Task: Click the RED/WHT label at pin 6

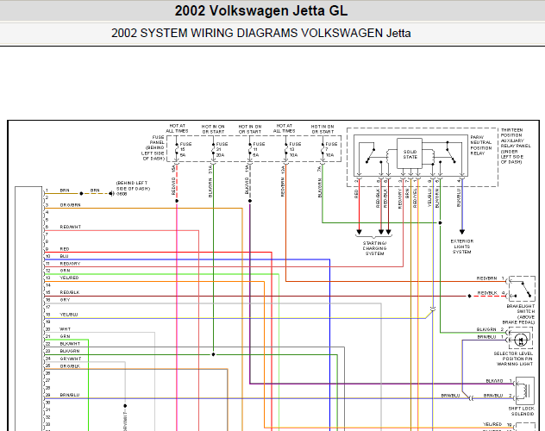Action: coord(71,227)
